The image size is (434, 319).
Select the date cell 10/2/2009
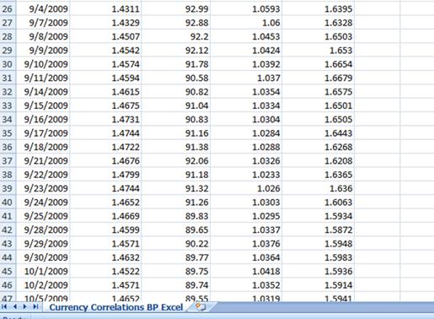click(x=43, y=284)
